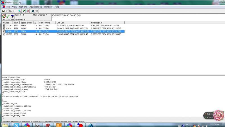Click the taskbar clock showing 17:29
This screenshot has height=127, width=225.
216,125
